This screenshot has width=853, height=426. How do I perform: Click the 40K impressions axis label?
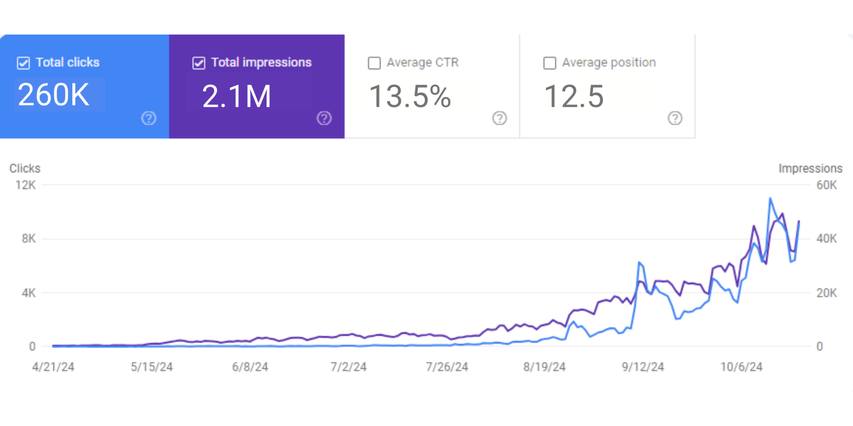click(827, 239)
